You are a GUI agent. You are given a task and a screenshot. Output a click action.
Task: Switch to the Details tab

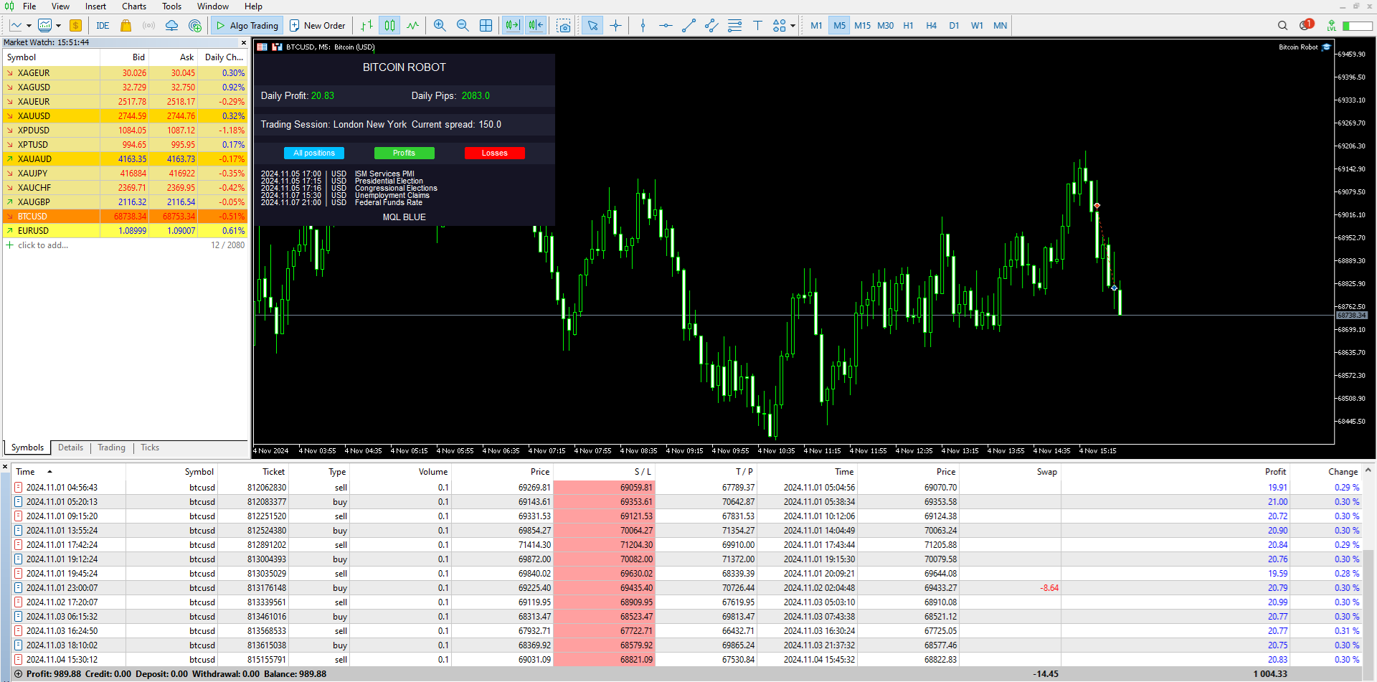click(x=70, y=447)
